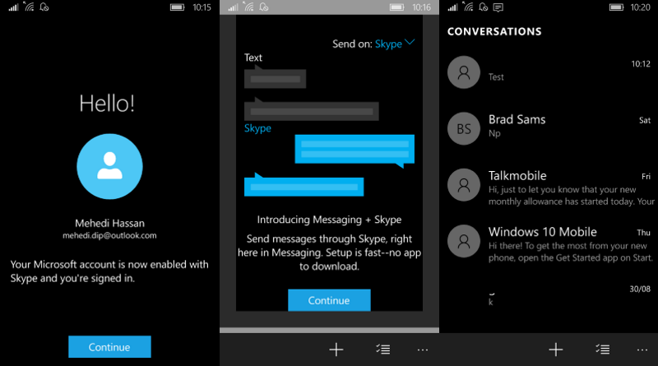Tap the Text label above grey bubbles
The width and height of the screenshot is (658, 366).
(x=253, y=58)
